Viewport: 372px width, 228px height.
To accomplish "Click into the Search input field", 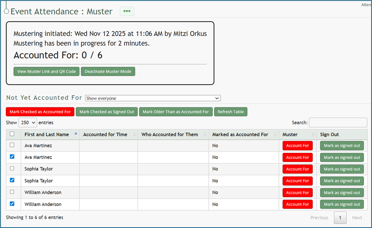I will 338,123.
